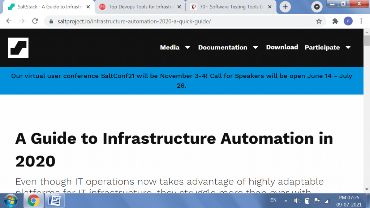The height and width of the screenshot is (208, 370).
Task: Restore down the Chrome window
Action: tap(344, 4)
